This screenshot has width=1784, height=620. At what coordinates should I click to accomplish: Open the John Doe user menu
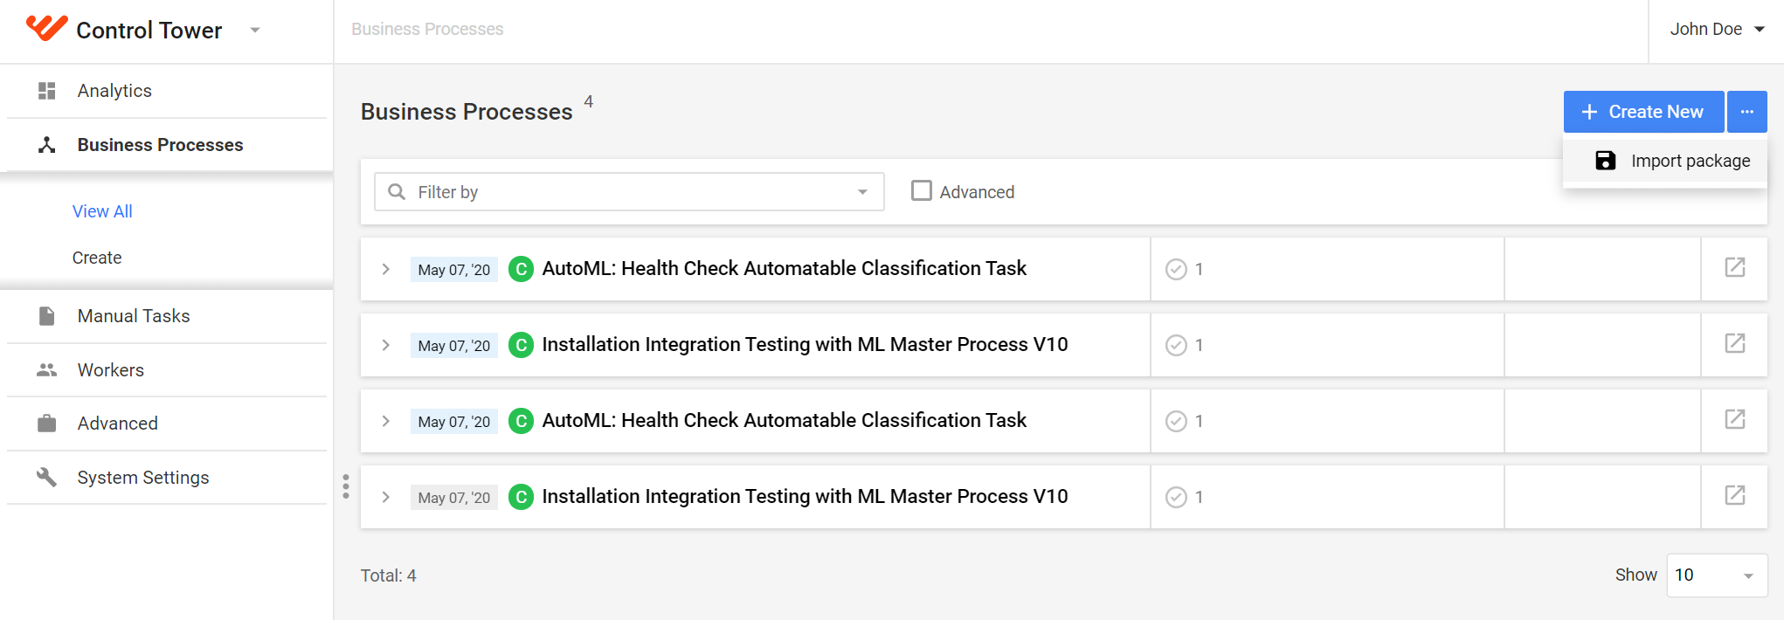[1717, 29]
